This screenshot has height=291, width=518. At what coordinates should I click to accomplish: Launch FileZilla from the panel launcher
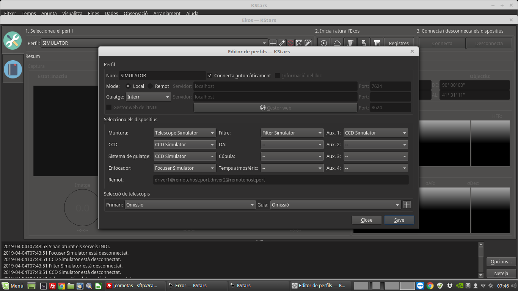coord(53,286)
